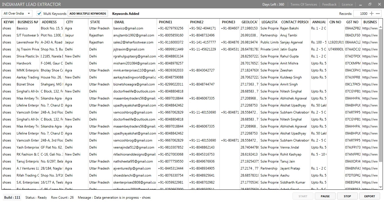Minimize the Lead Extractor window
The width and height of the screenshot is (384, 204).
tap(361, 4)
